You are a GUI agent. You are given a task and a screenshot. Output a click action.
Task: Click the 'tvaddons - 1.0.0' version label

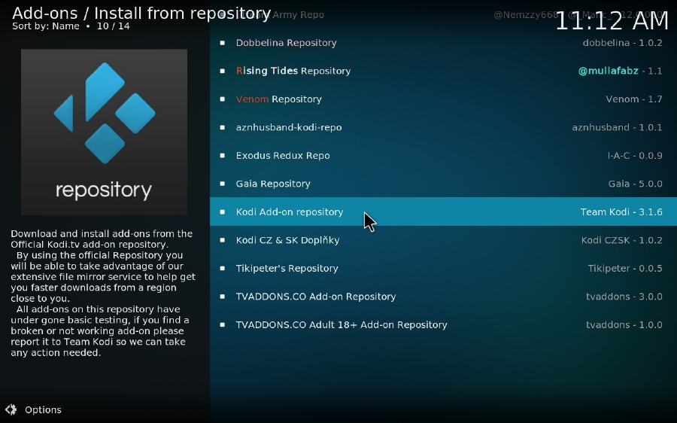[x=624, y=324]
